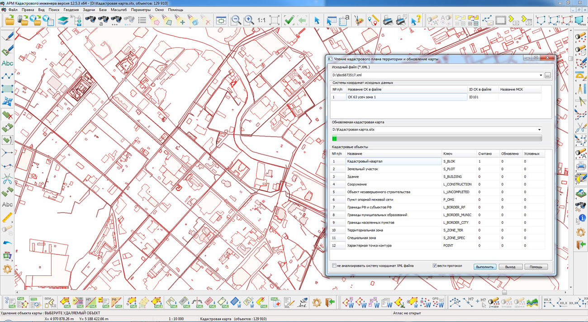The image size is (588, 322).
Task: Select 'Земельный участок' row in objects table
Action: 362,169
